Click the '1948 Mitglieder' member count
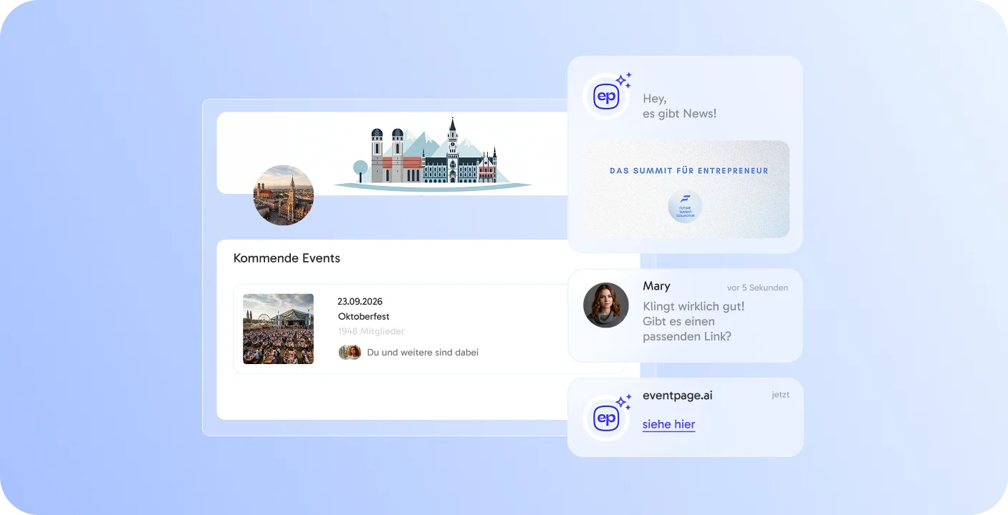1008x515 pixels. [370, 331]
